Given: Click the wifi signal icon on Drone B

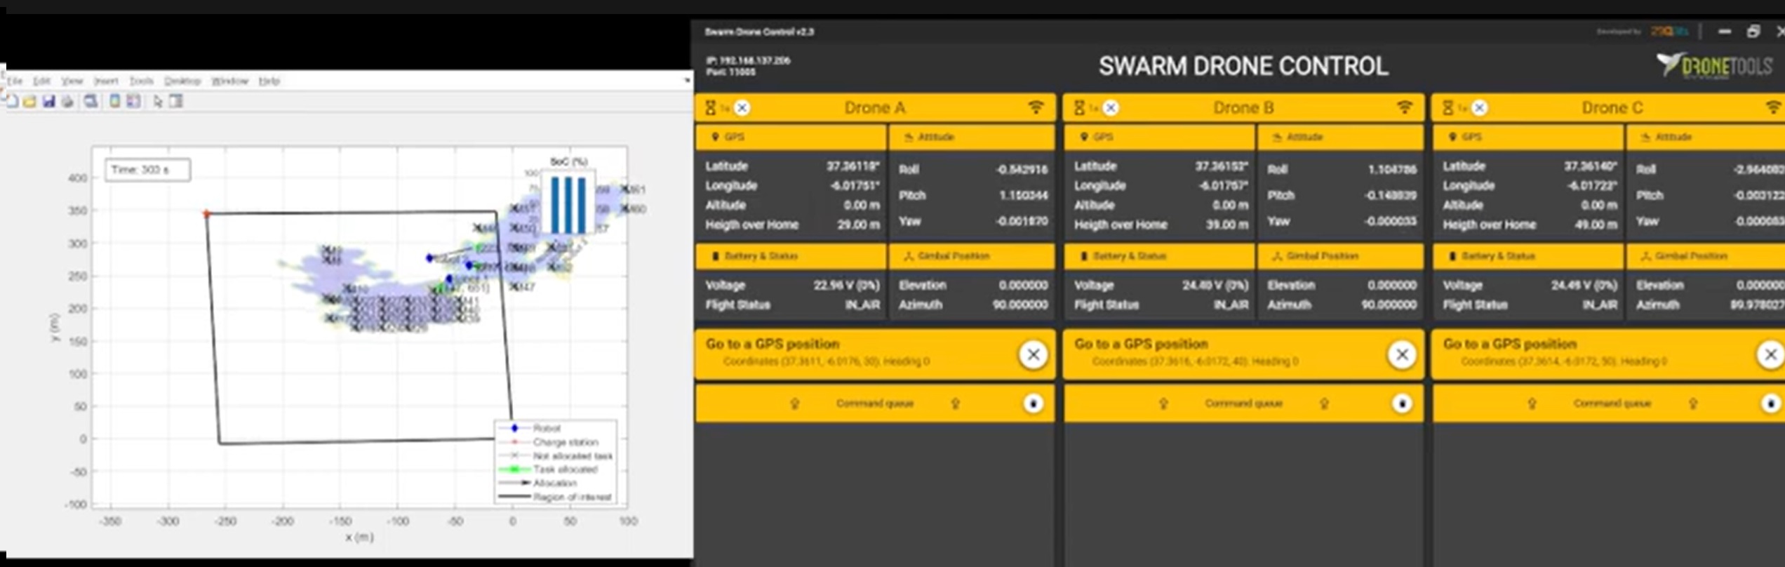Looking at the screenshot, I should pyautogui.click(x=1404, y=107).
